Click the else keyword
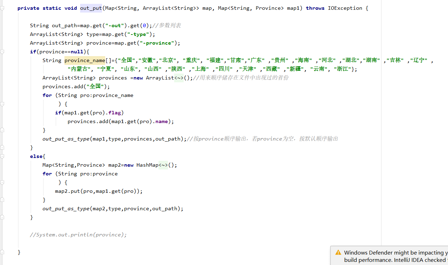This screenshot has width=448, height=265. coord(36,156)
